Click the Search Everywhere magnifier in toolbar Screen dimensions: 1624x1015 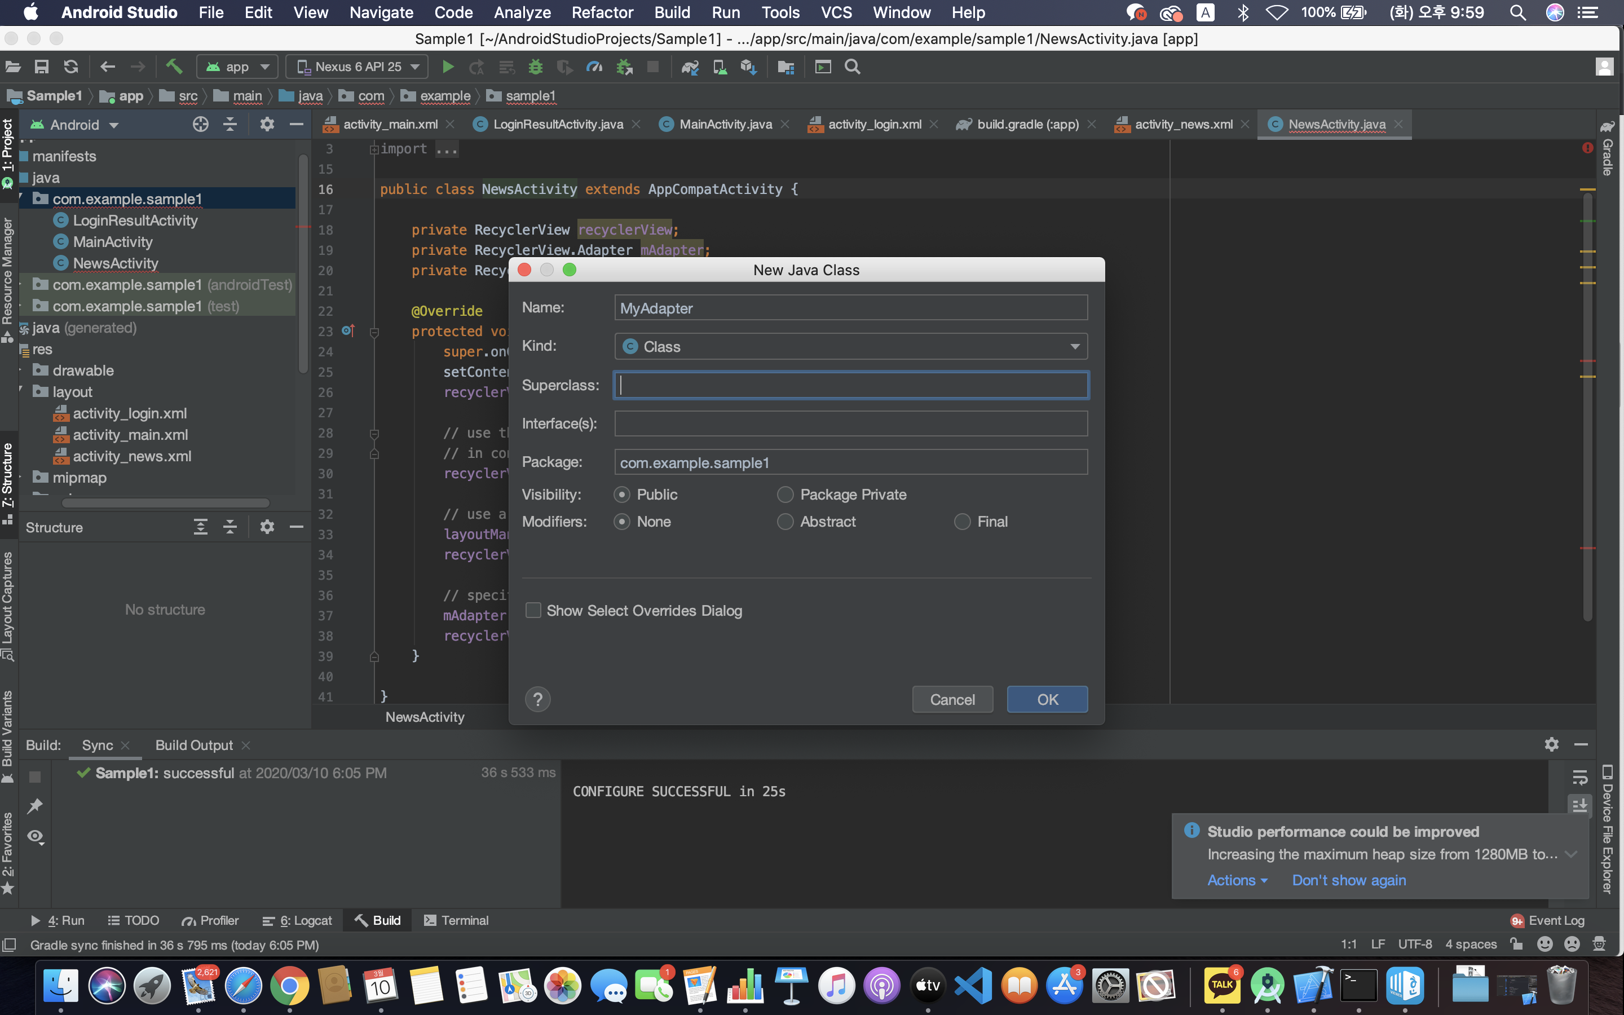[852, 67]
